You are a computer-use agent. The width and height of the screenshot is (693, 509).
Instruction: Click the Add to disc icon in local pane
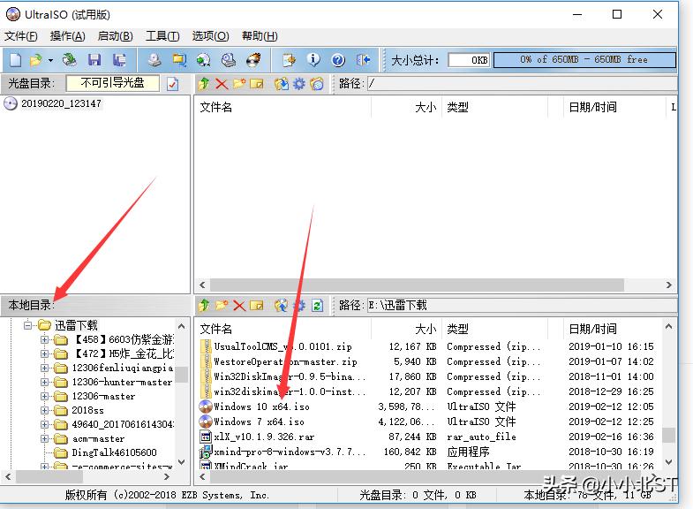click(x=281, y=305)
